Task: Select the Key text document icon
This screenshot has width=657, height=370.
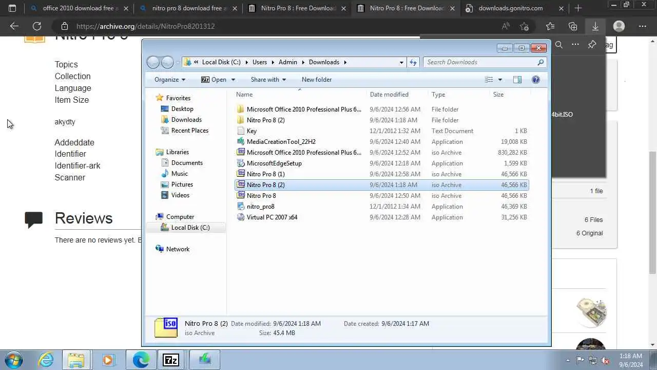Action: [241, 131]
